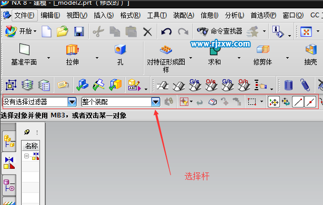
Task: Open the 格式(R) menu
Action: click(130, 15)
